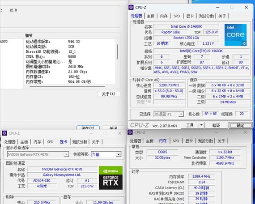The width and height of the screenshot is (255, 204).
Task: Click the level 3 cache 24 MBytes value
Action: (228, 102)
